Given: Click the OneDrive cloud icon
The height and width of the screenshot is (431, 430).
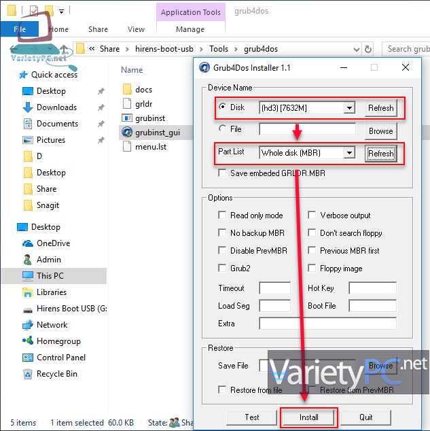Looking at the screenshot, I should coord(27,243).
